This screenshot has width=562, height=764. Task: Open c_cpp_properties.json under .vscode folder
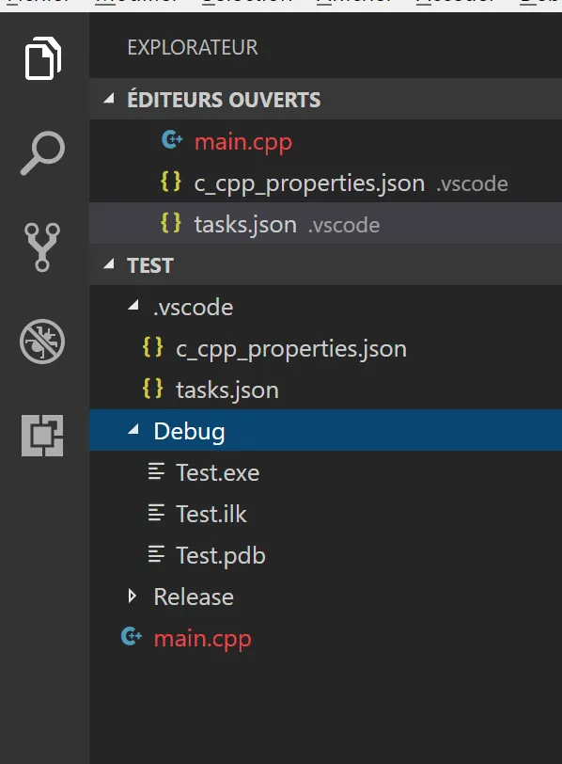pyautogui.click(x=291, y=349)
